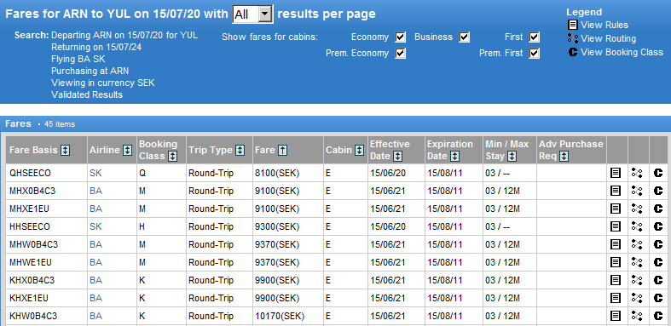The width and height of the screenshot is (671, 326).
Task: Sort table by Adv Purchase Req column
Action: tap(564, 157)
